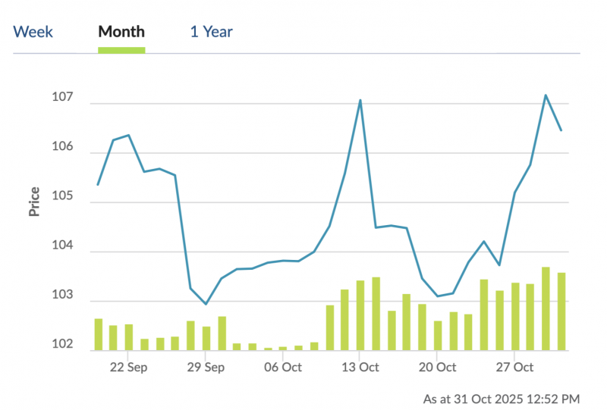Image resolution: width=607 pixels, height=410 pixels.
Task: Click the 06 Oct x-axis label
Action: pyautogui.click(x=282, y=368)
